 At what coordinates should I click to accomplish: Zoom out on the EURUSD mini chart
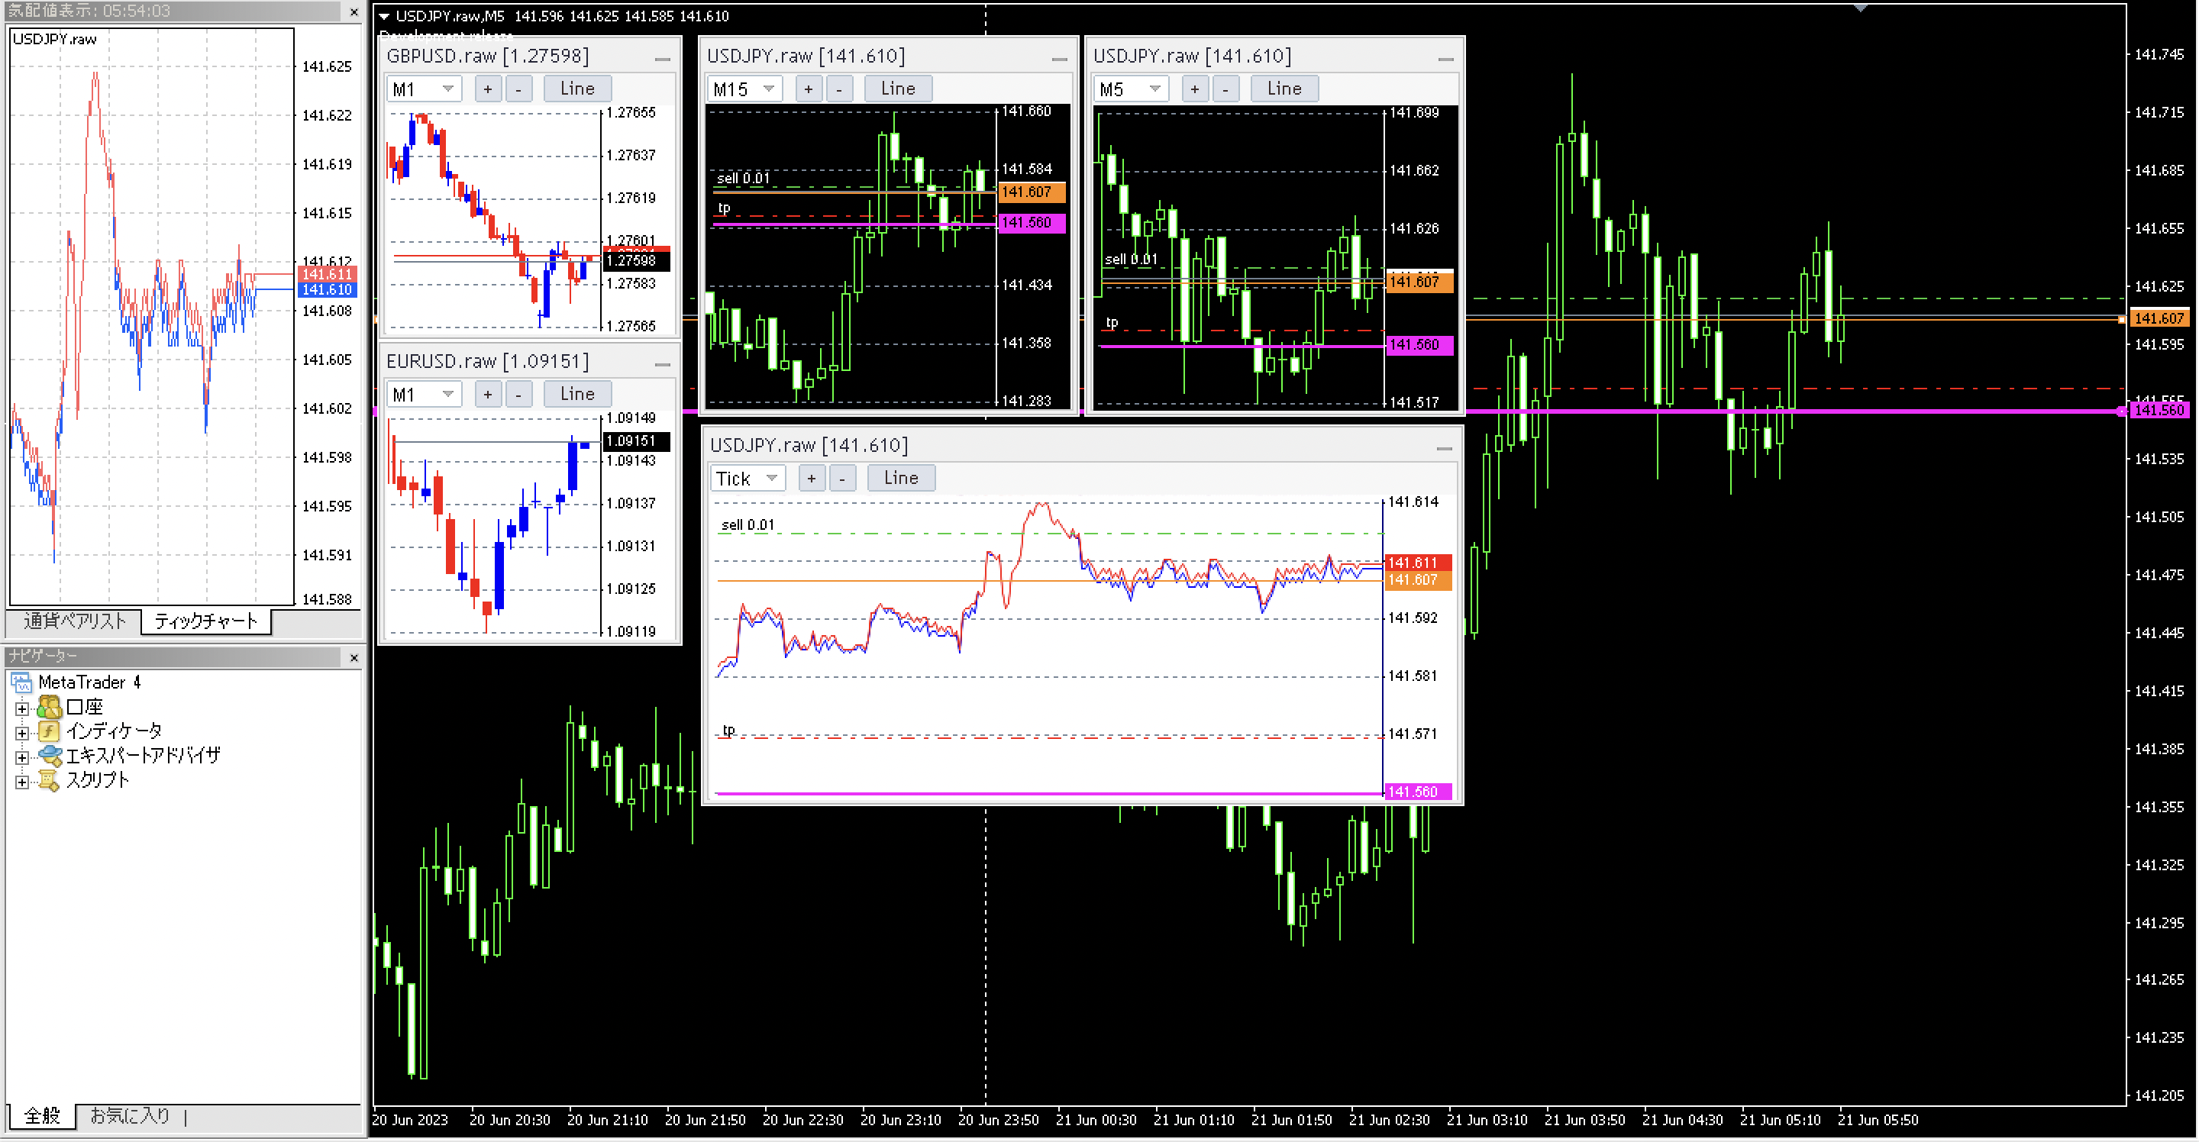coord(518,395)
